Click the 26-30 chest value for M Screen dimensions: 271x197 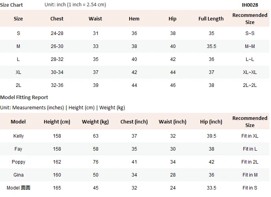[57, 46]
